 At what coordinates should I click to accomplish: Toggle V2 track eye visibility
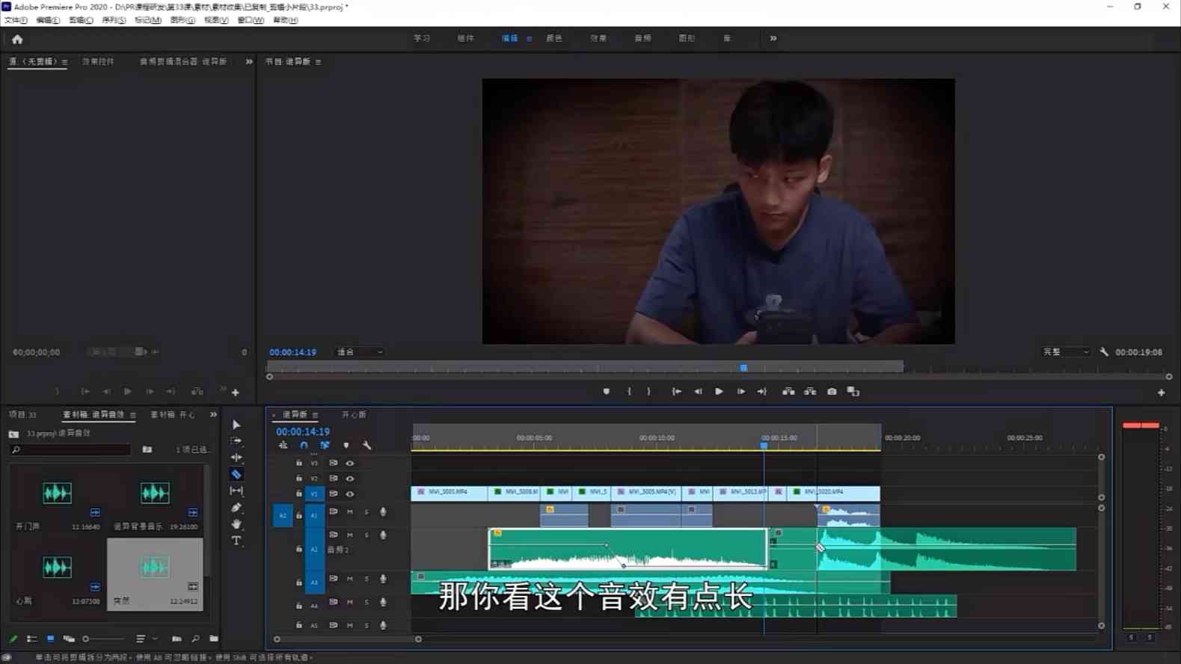point(349,479)
